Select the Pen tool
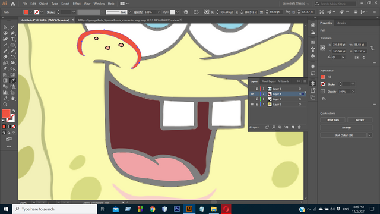Screen dimensions: 380x214 (12, 33)
